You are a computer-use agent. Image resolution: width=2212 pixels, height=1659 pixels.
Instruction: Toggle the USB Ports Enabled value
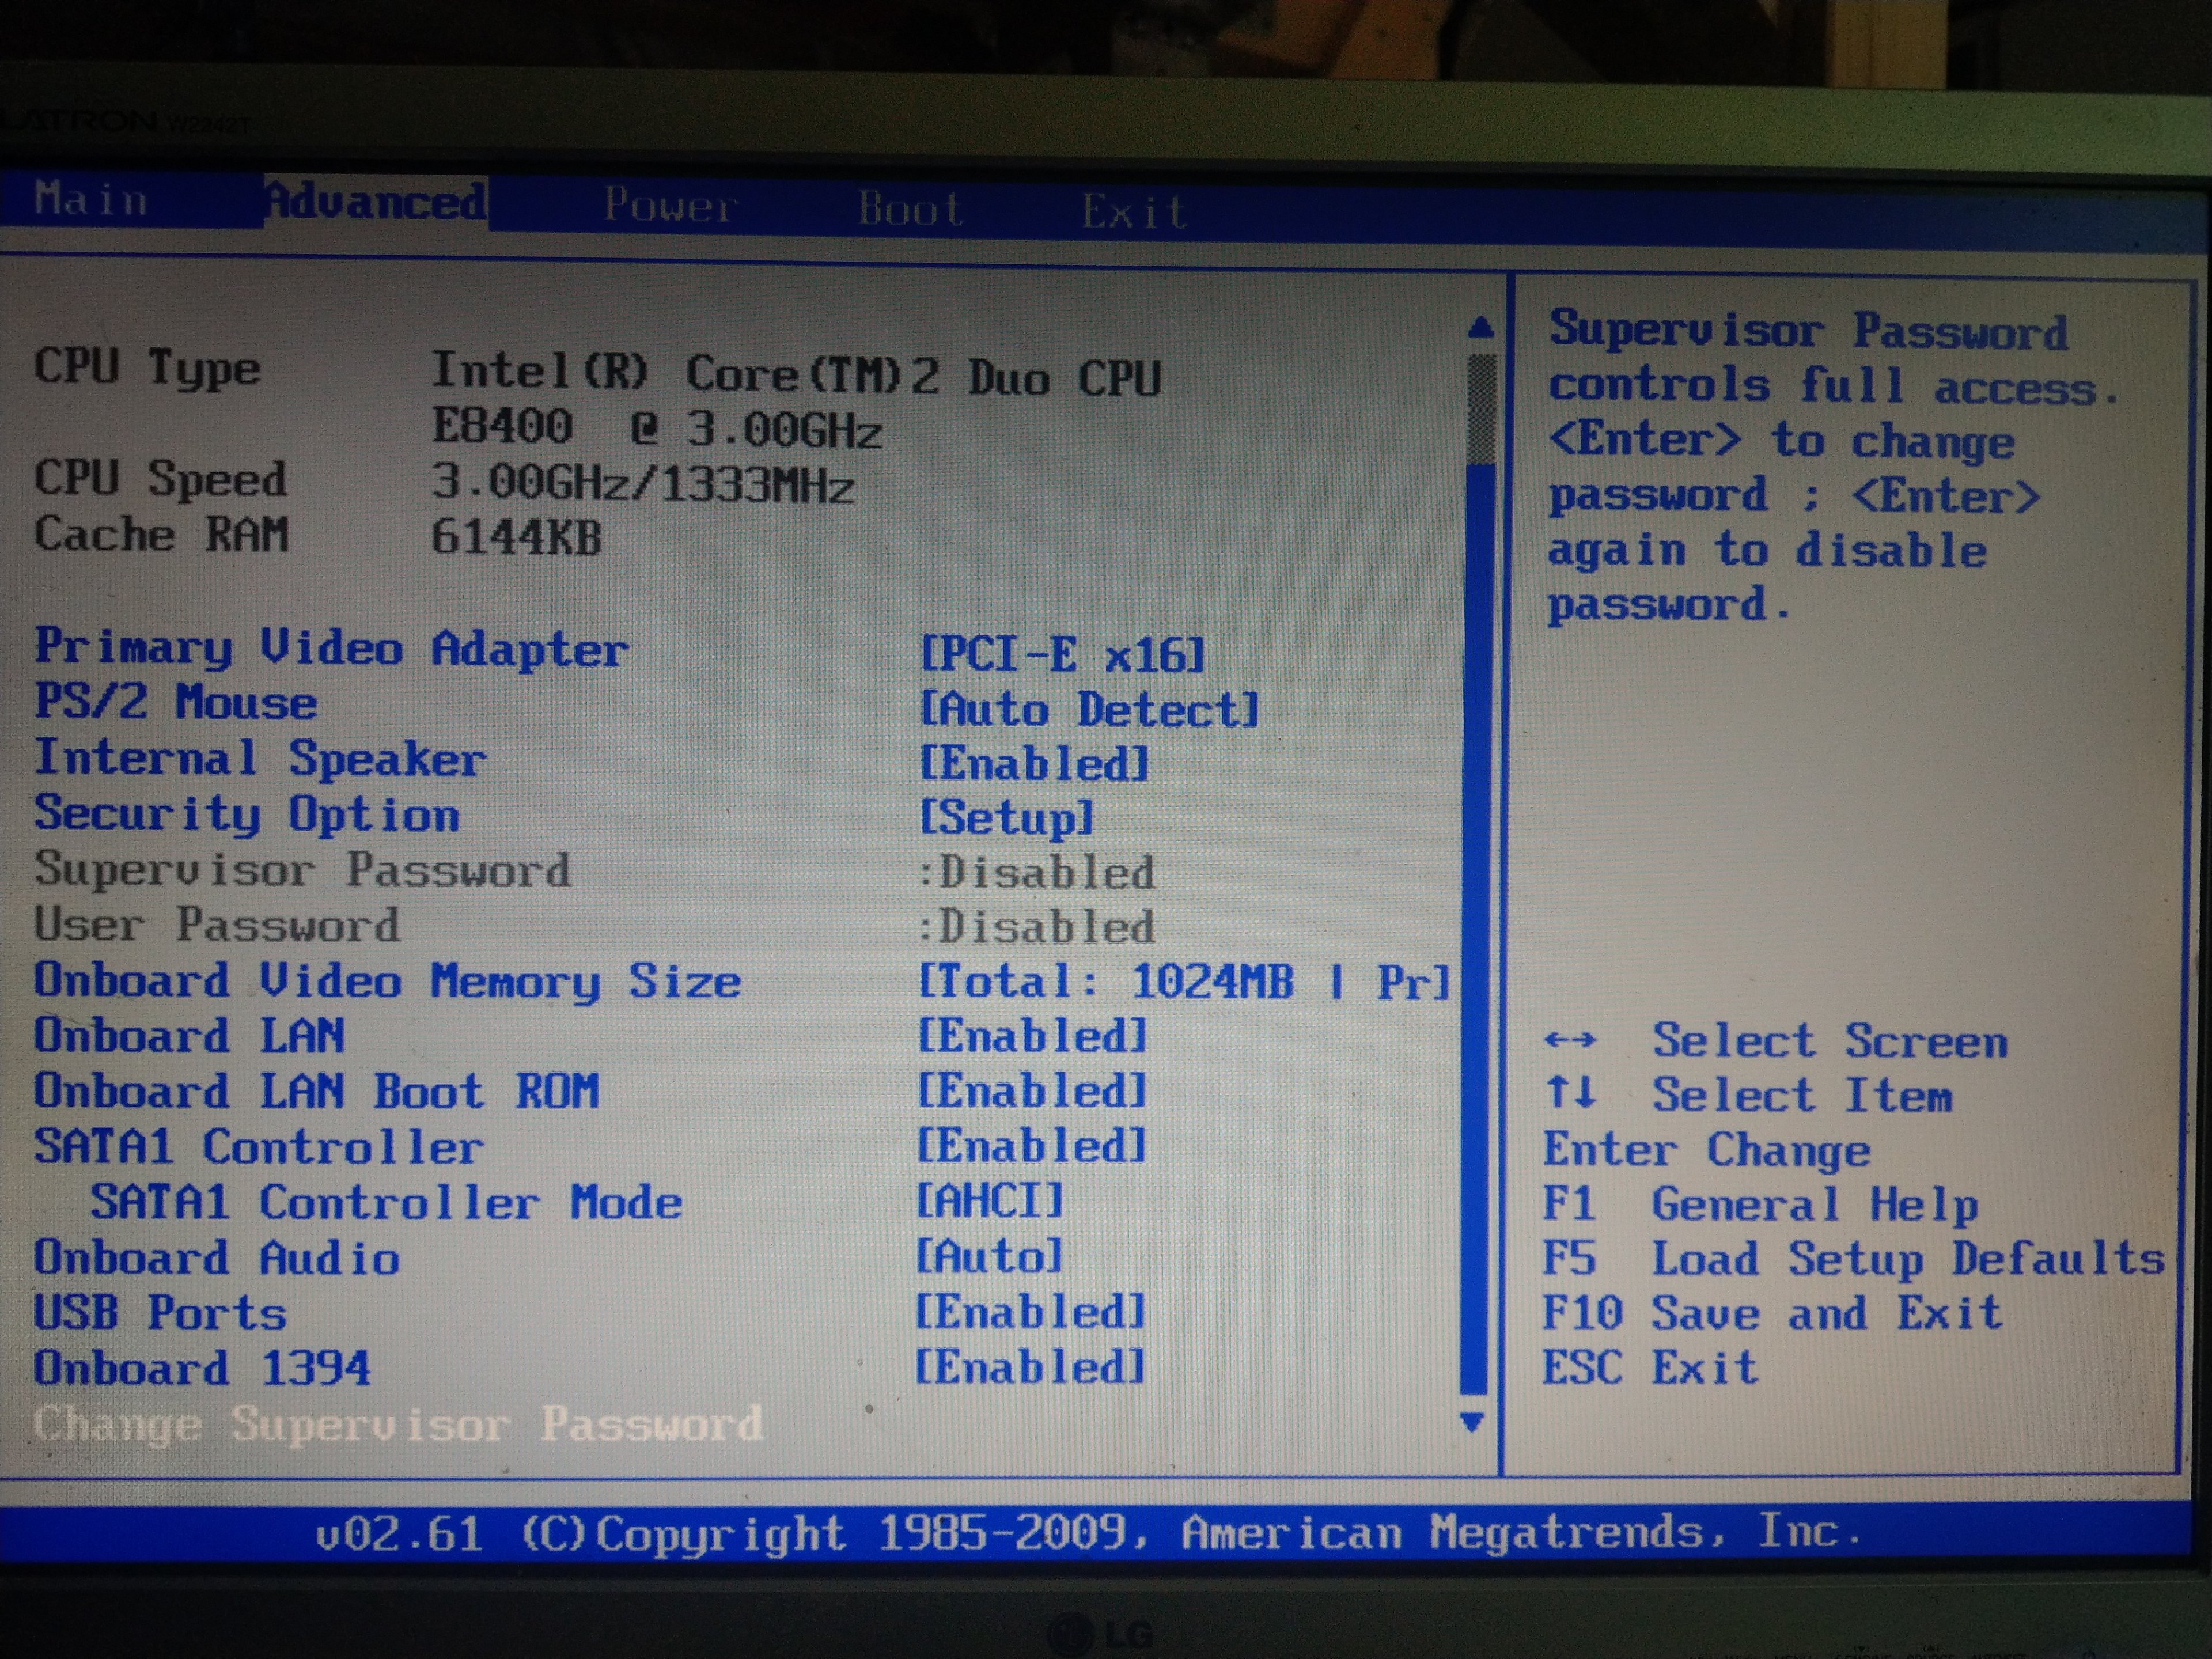(1030, 1312)
